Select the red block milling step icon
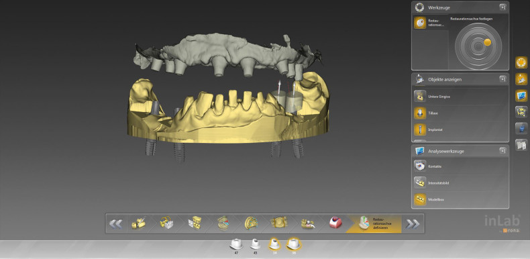The image size is (530, 259). 335,223
